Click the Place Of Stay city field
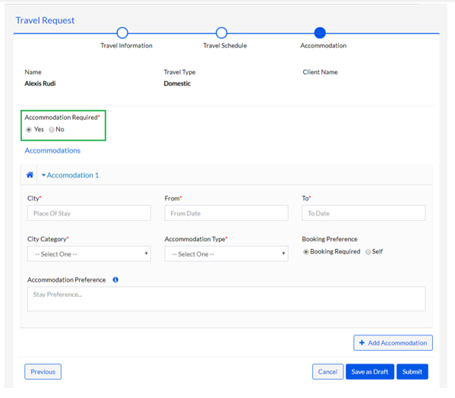 pos(89,213)
